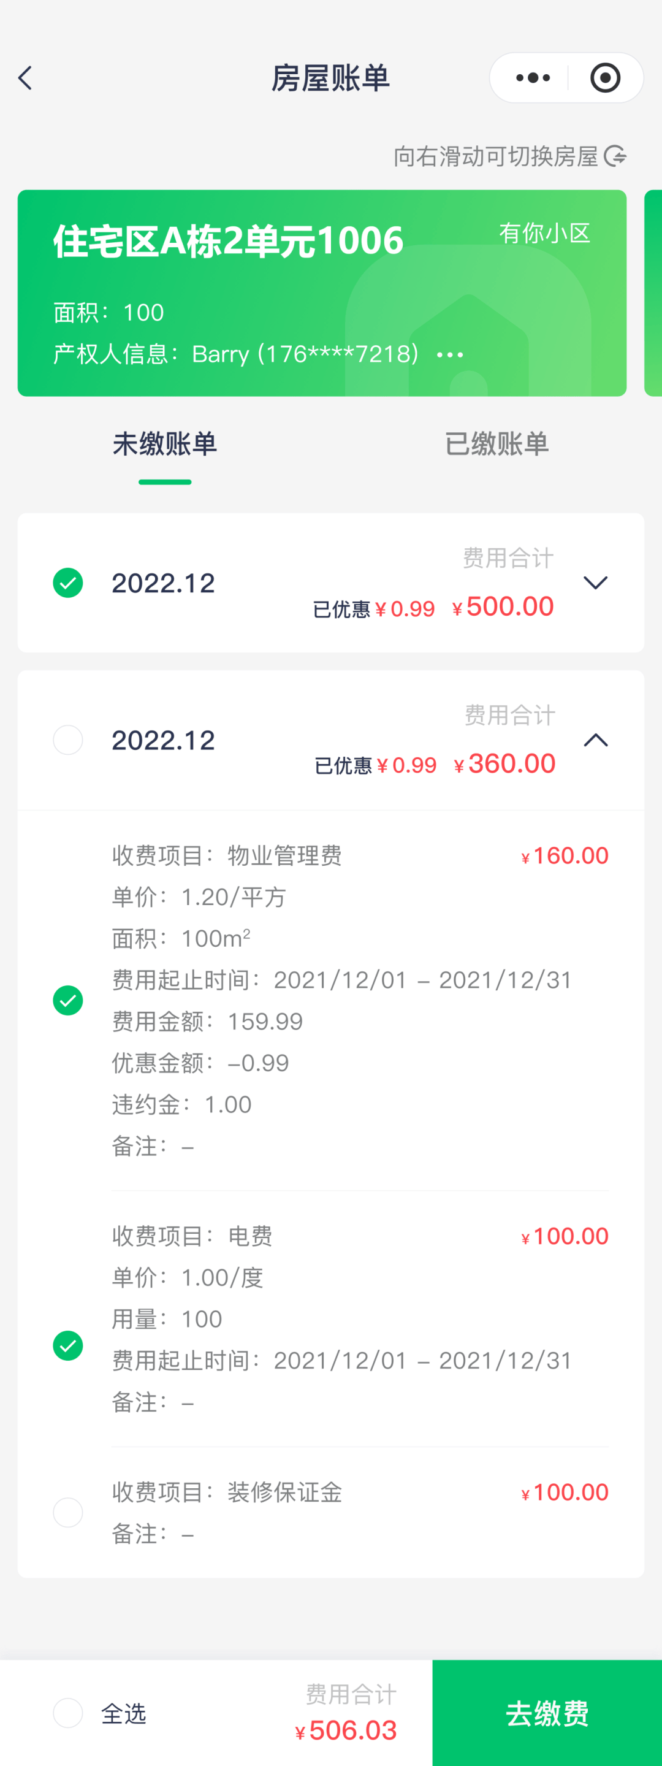Collapse the ¥360.00 bill details
The height and width of the screenshot is (1766, 662).
595,740
